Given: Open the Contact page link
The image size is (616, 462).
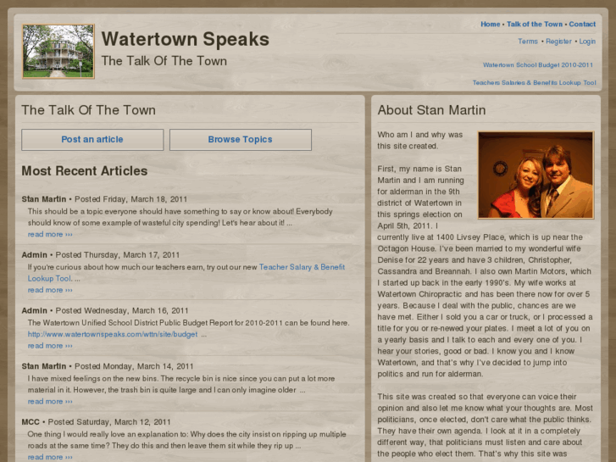Looking at the screenshot, I should [582, 24].
